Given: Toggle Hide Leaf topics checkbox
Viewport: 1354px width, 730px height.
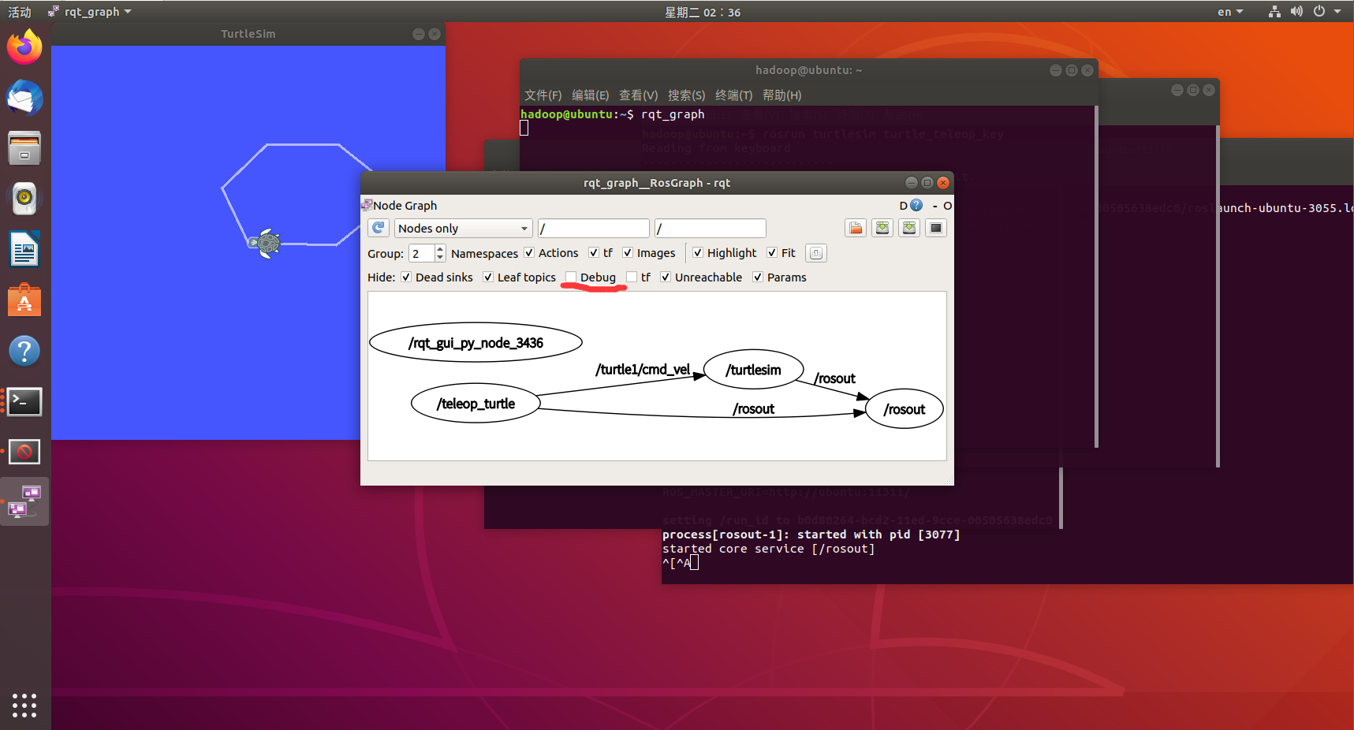Looking at the screenshot, I should click(488, 277).
